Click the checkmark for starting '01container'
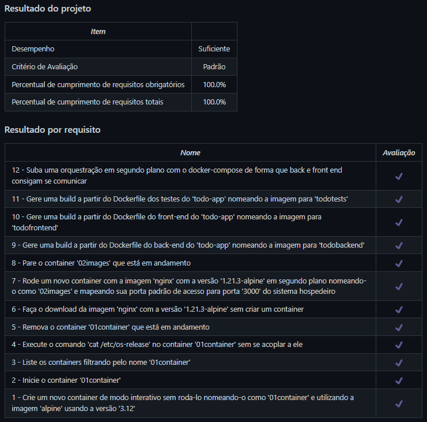The width and height of the screenshot is (427, 422). point(399,380)
